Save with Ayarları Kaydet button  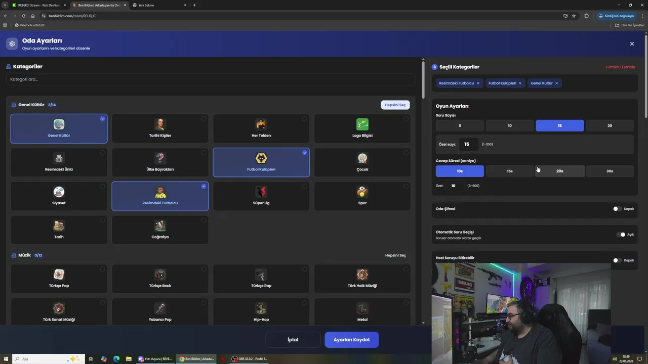351,340
